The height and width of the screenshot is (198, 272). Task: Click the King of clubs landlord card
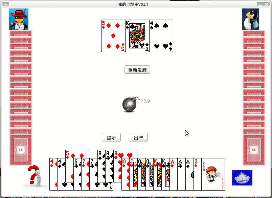pos(137,36)
